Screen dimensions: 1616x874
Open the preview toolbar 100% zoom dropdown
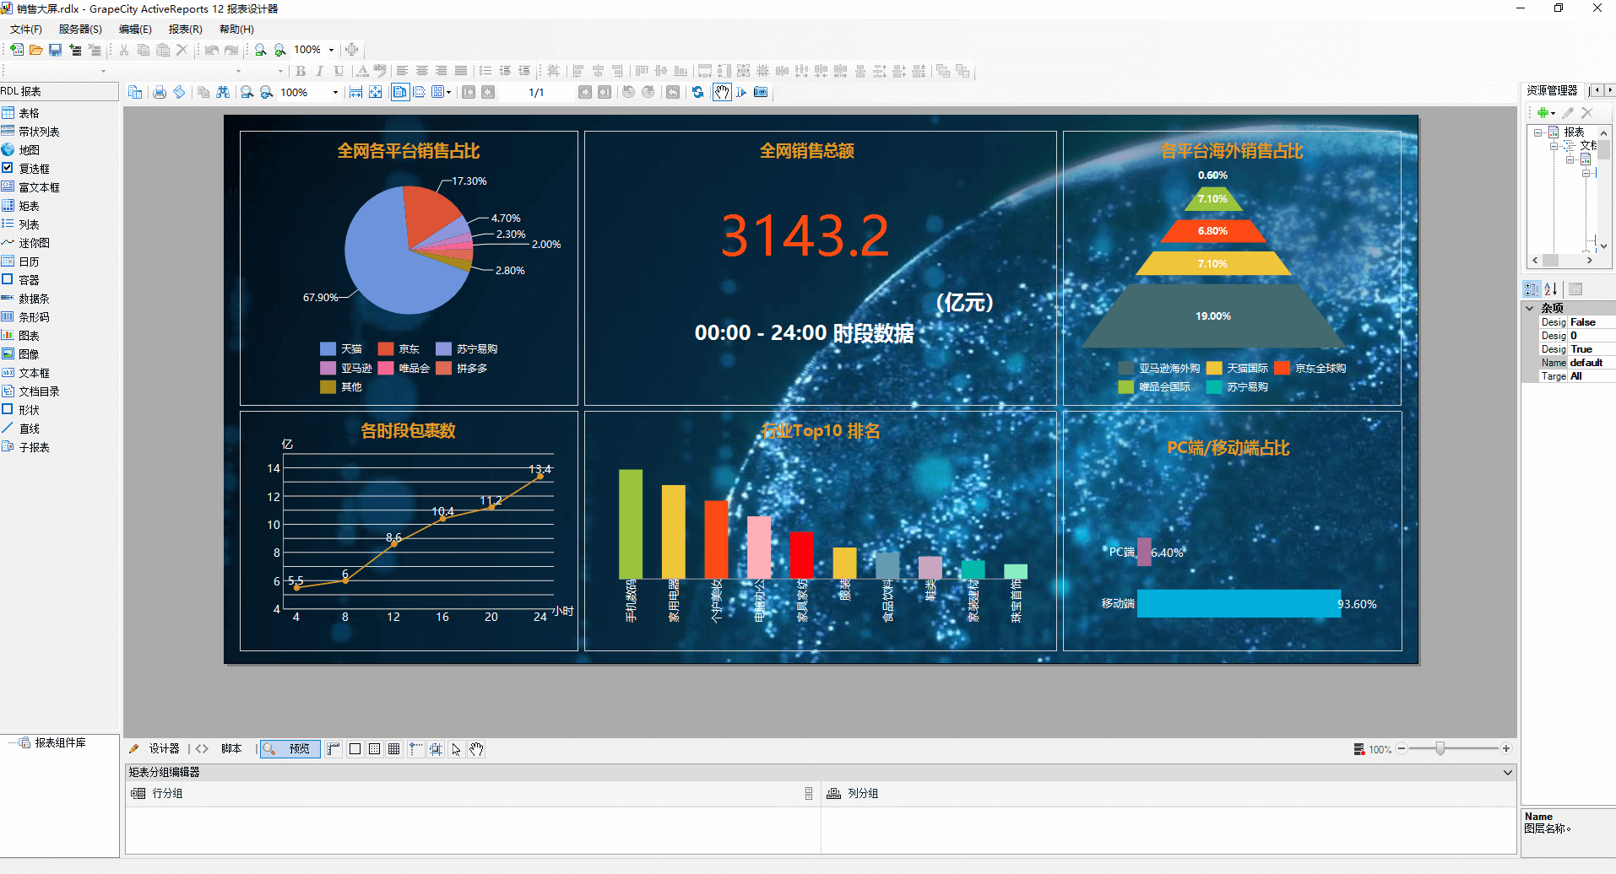[x=335, y=92]
